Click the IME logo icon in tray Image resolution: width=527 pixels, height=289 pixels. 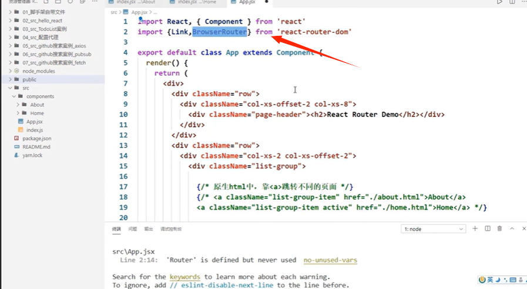coord(482,280)
